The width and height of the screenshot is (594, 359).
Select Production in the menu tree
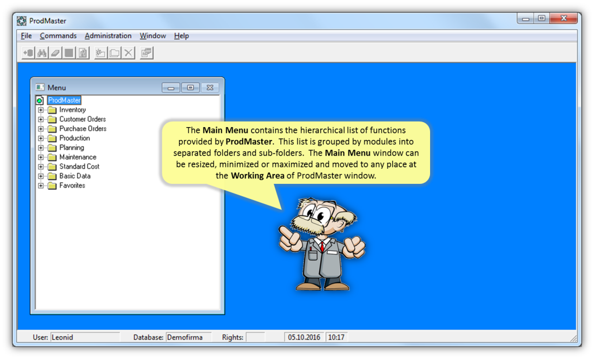(75, 138)
